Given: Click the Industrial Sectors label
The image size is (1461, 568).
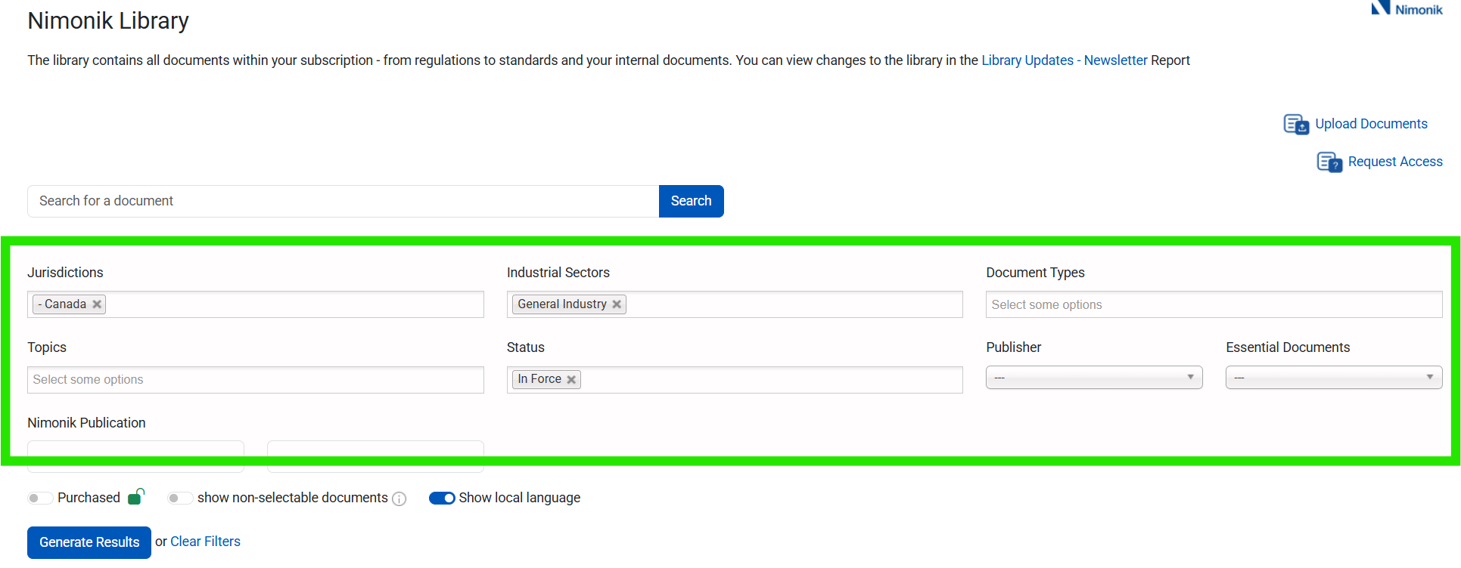Looking at the screenshot, I should point(558,273).
